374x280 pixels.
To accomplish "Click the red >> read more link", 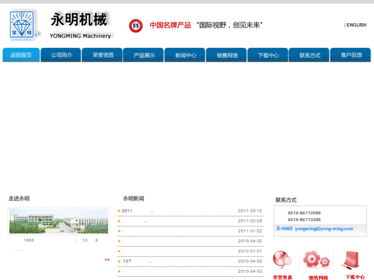I will (x=107, y=260).
